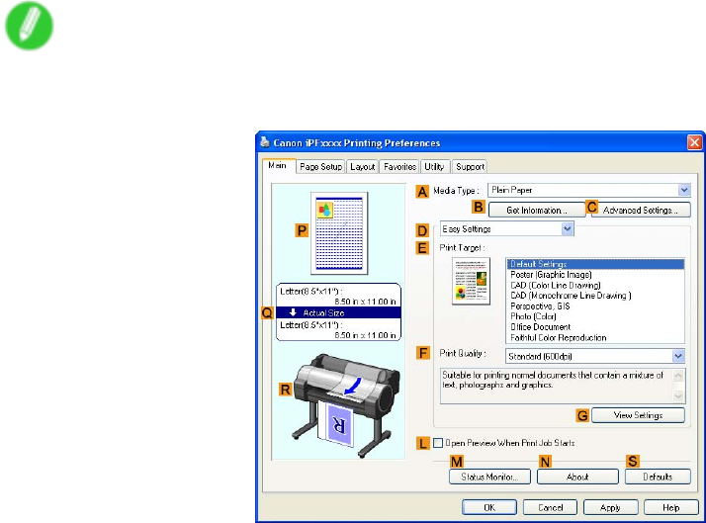Open Help for this dialog
Screen dimensions: 706x523
pos(670,507)
